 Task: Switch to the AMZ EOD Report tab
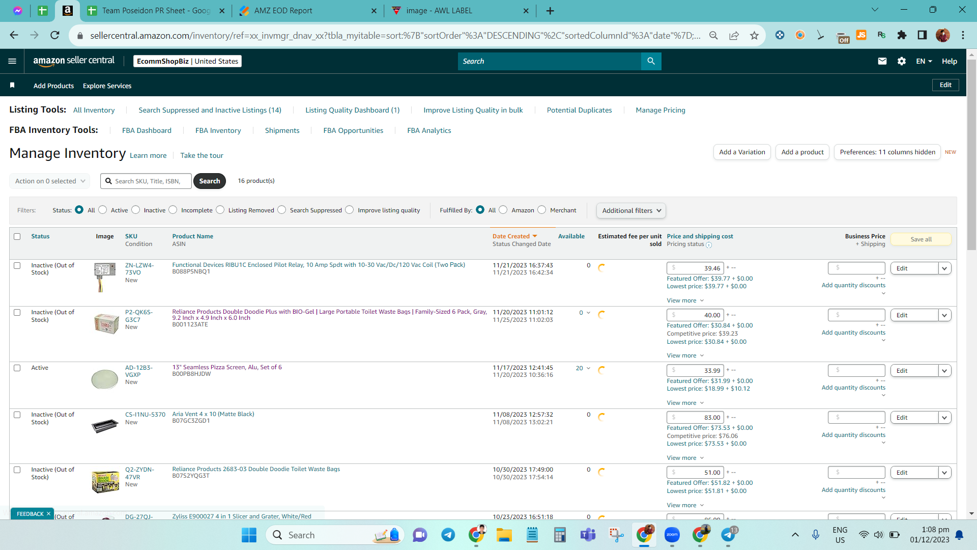308,11
